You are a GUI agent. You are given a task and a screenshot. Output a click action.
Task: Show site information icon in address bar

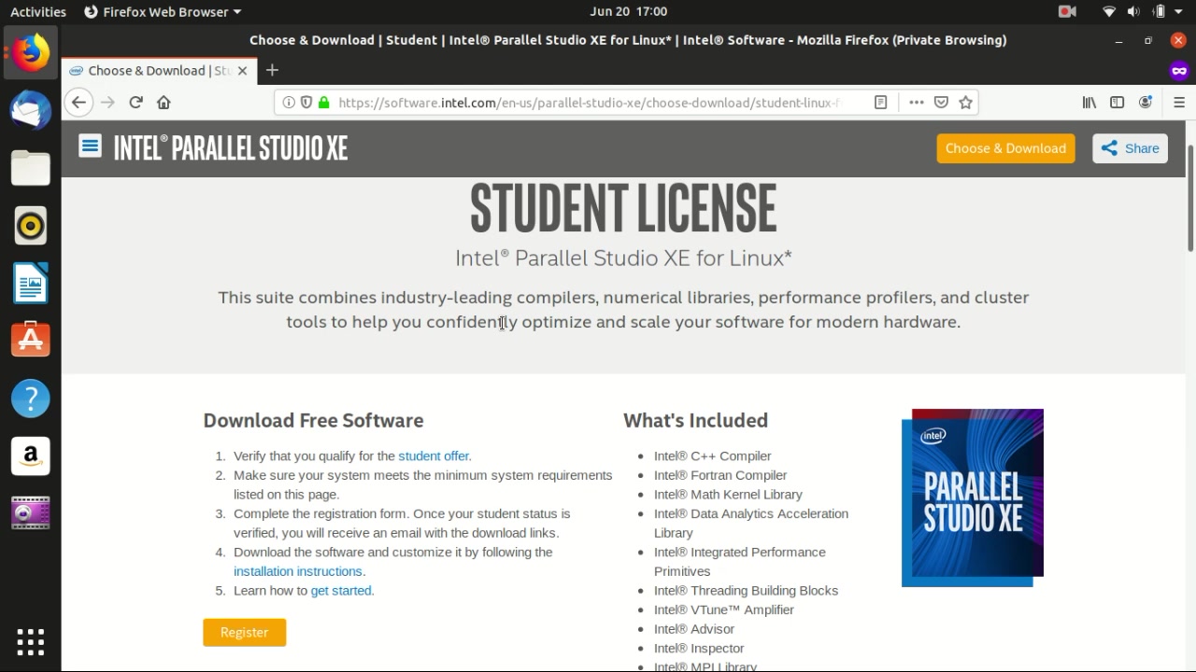tap(289, 103)
